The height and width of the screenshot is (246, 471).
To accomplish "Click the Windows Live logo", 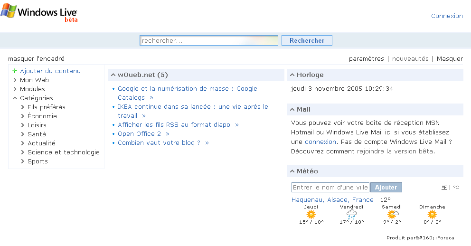I will pos(39,13).
